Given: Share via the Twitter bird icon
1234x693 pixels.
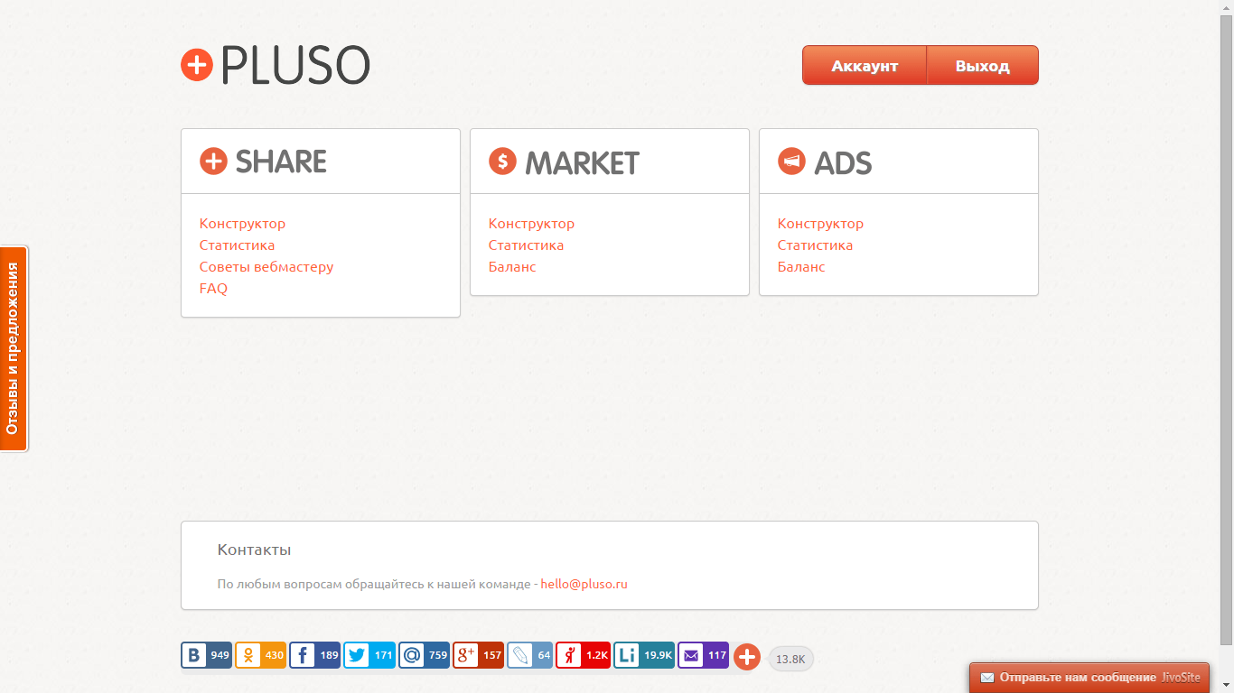Looking at the screenshot, I should pyautogui.click(x=357, y=655).
